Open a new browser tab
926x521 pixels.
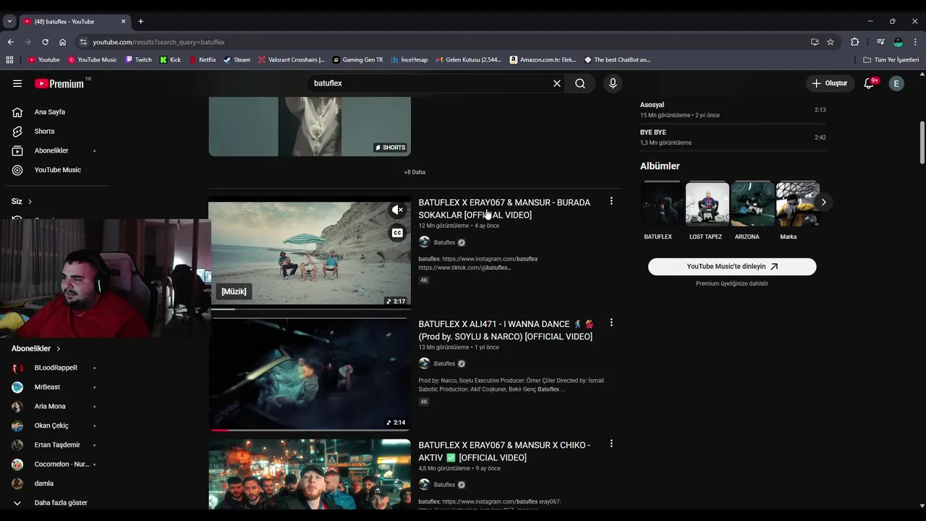coord(140,21)
